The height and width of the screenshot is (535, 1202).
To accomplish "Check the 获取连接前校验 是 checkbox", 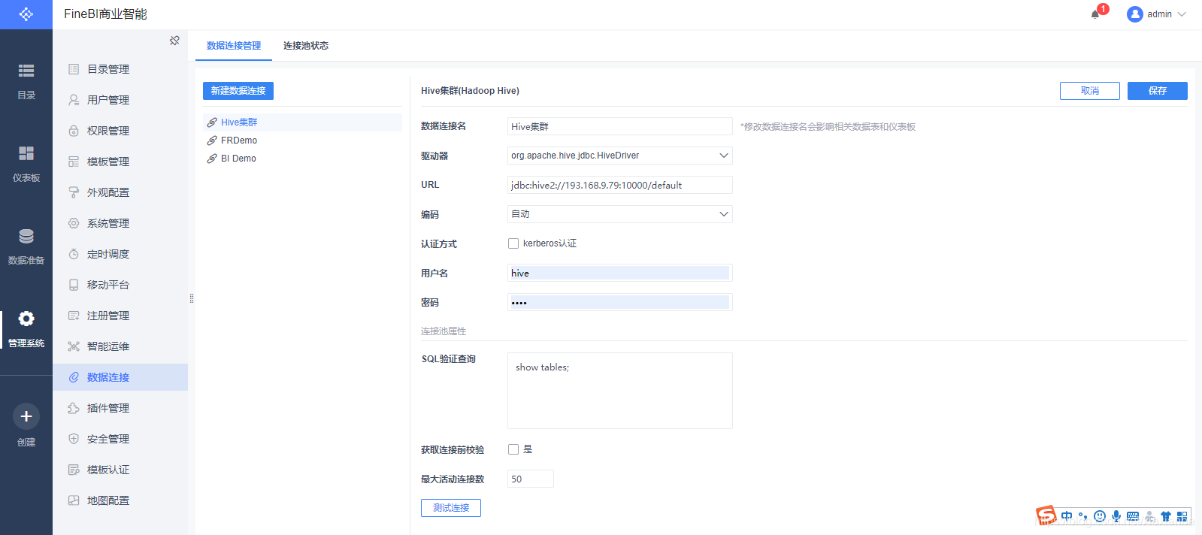I will click(513, 449).
